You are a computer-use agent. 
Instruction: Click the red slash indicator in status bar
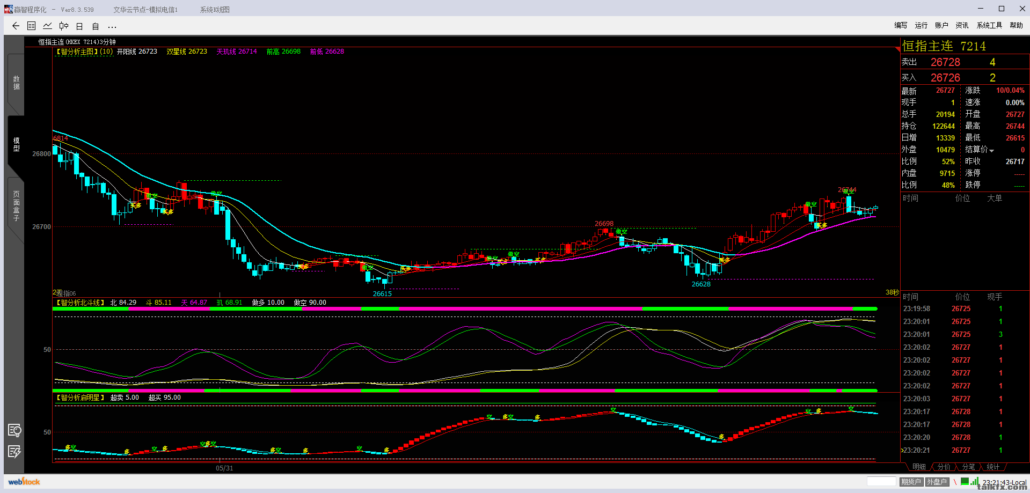[955, 482]
